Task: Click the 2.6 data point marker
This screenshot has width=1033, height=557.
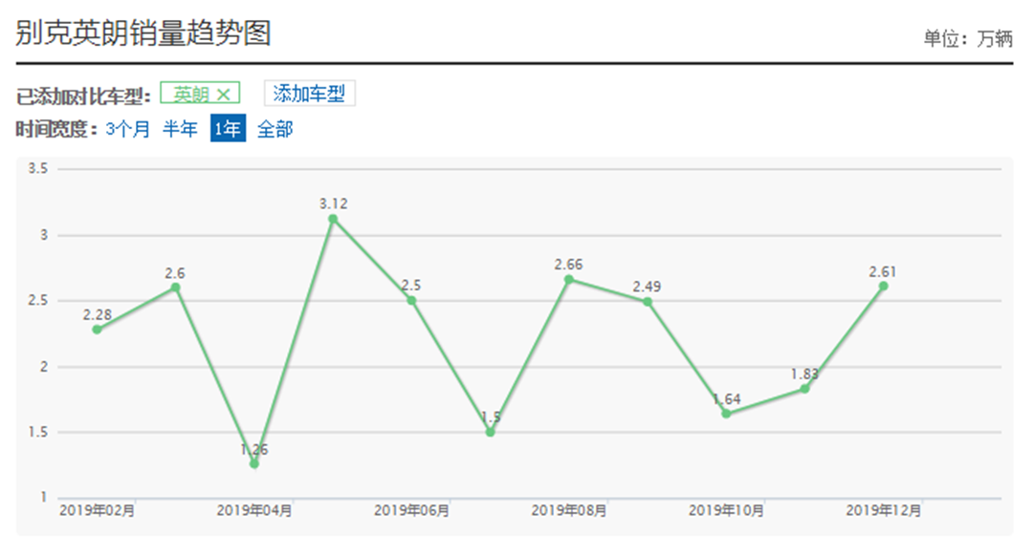Action: [x=175, y=288]
